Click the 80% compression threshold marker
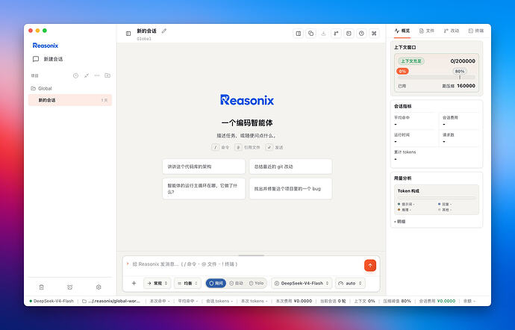This screenshot has height=330, width=515. click(x=460, y=72)
